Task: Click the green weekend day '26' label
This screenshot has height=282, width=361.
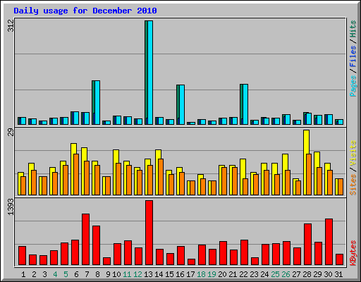Action: click(286, 274)
